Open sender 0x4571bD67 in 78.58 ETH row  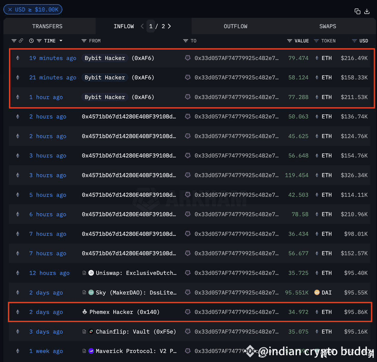129,215
